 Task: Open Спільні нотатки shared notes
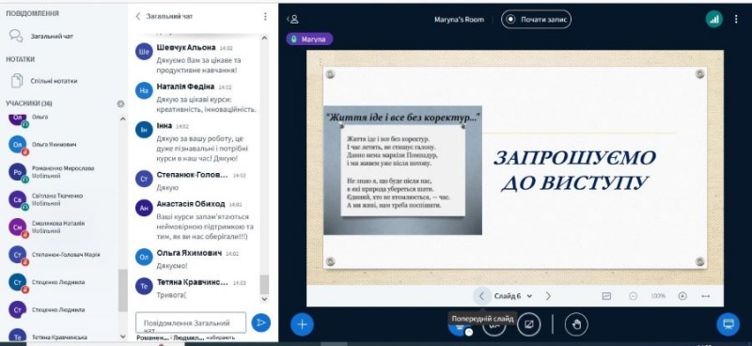tap(64, 81)
